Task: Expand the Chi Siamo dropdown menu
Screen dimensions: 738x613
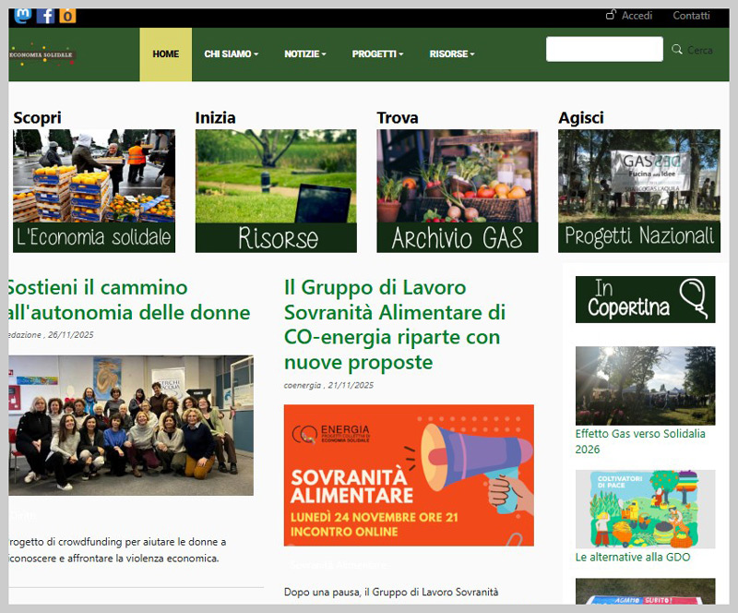Action: pos(231,54)
